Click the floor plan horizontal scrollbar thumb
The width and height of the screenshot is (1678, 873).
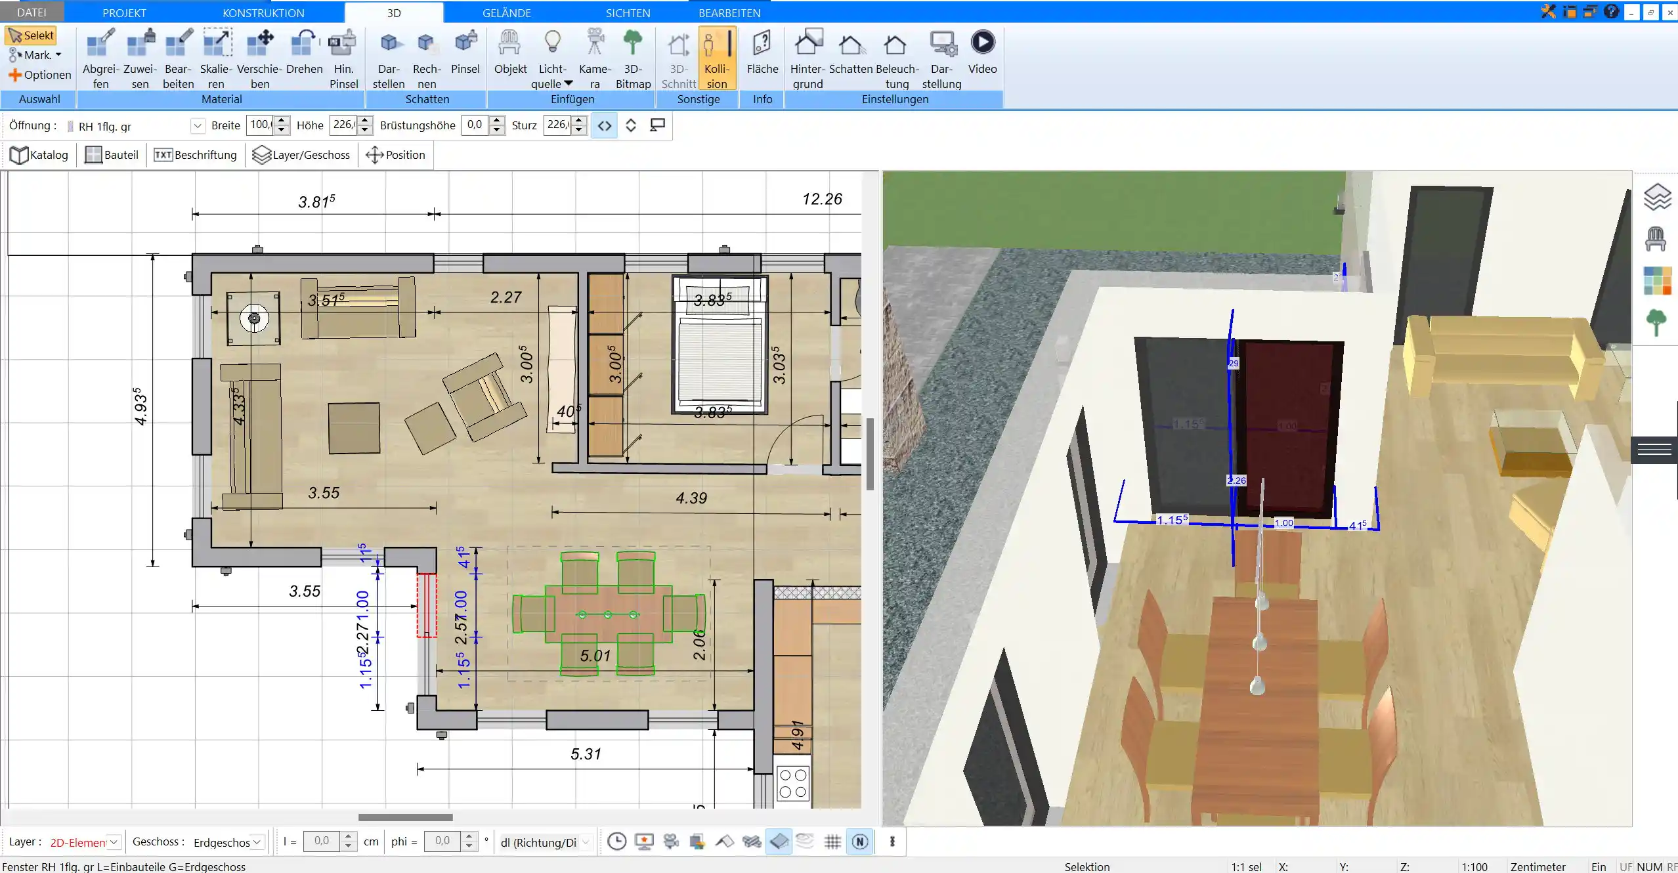[405, 817]
